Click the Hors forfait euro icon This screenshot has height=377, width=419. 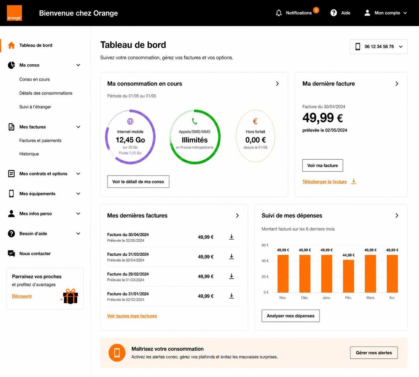point(255,121)
